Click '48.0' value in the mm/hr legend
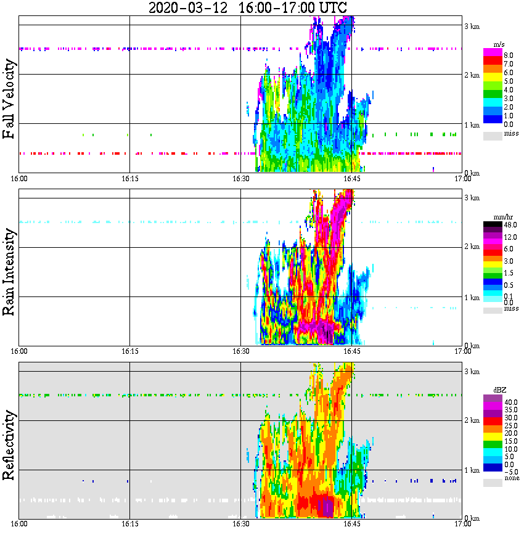 pyautogui.click(x=510, y=225)
